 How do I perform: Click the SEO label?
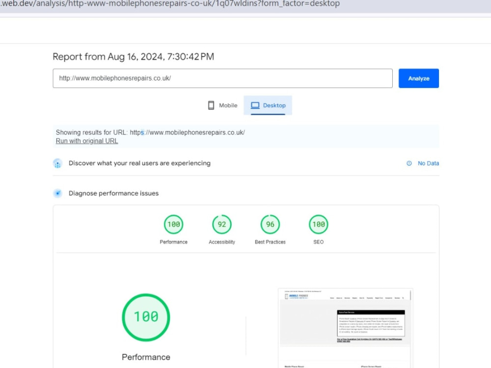pyautogui.click(x=319, y=242)
